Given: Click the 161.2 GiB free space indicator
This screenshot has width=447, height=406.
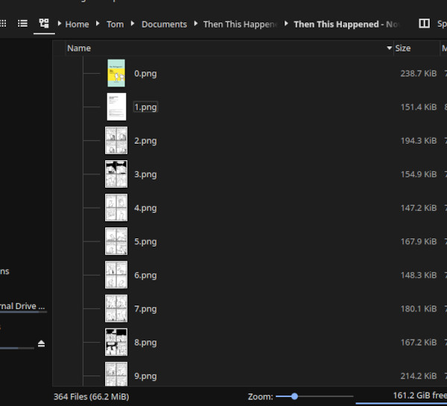Looking at the screenshot, I should (420, 396).
